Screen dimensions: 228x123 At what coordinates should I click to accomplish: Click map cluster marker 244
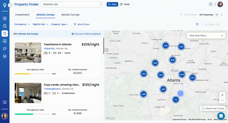pos(155,63)
